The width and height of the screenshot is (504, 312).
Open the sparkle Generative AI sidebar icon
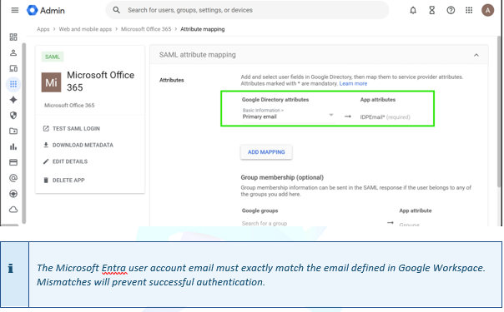(x=13, y=100)
